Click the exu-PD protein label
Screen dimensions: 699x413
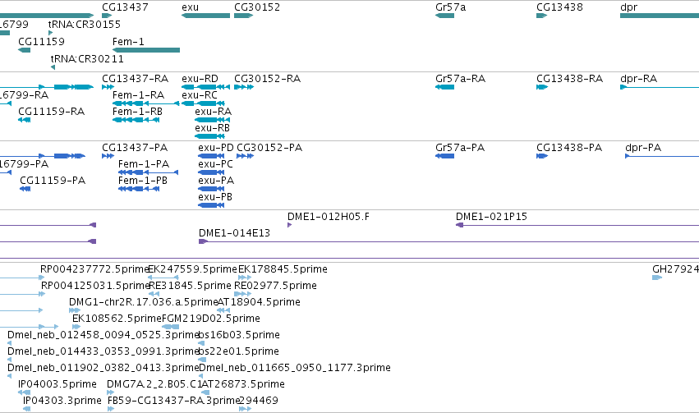pos(216,148)
